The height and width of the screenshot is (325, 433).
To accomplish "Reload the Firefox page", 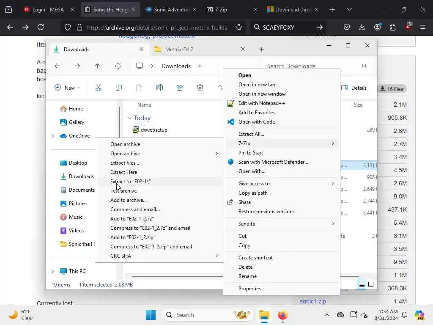I will click(41, 27).
